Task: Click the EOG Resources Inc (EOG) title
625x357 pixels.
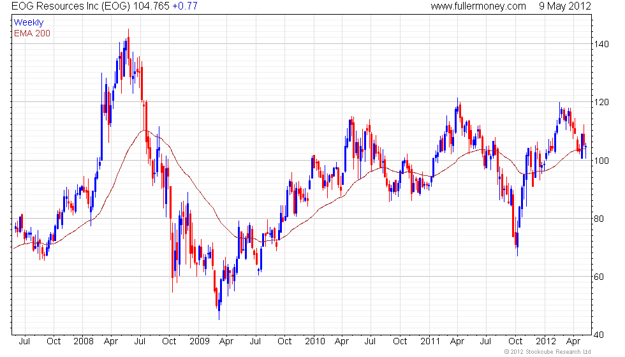Action: (71, 6)
